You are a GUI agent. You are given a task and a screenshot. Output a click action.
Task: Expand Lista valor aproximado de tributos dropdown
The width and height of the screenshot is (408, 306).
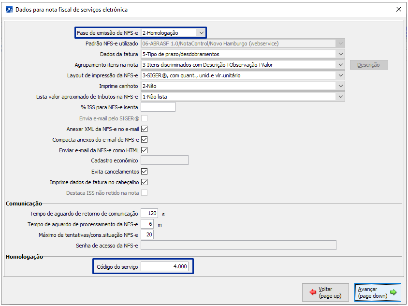341,97
